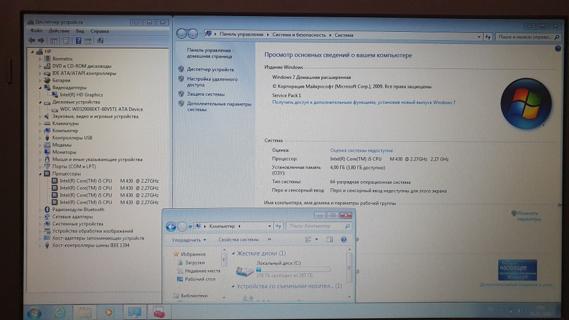Open Справка menu in Device Manager
The image size is (569, 320).
(x=100, y=31)
